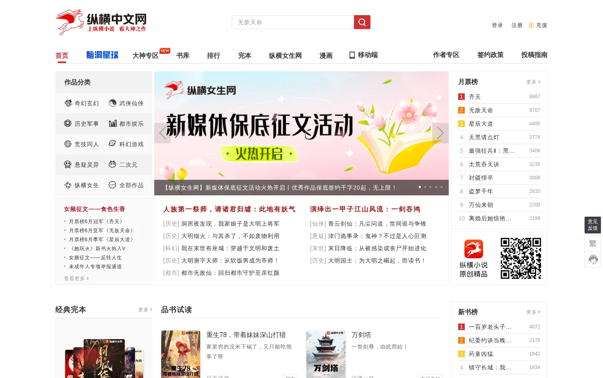Click the 充值 coin icon

tap(531, 25)
